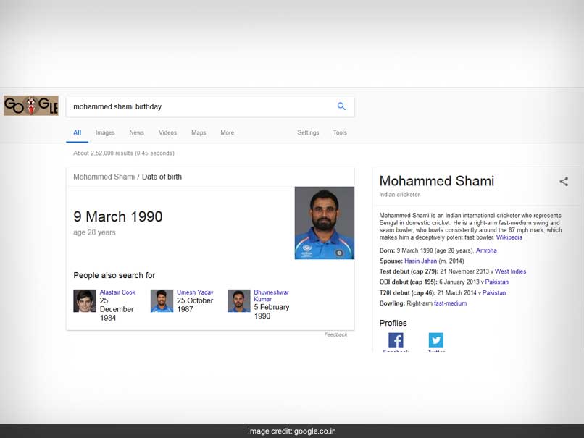Viewport: 584px width, 438px height.
Task: Click the 'Date of birth' breadcrumb text
Action: click(162, 177)
